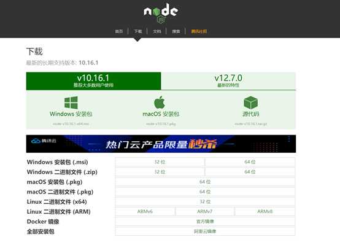Choose 32 位 for Windows 安装包 (.msi)

[160, 162]
